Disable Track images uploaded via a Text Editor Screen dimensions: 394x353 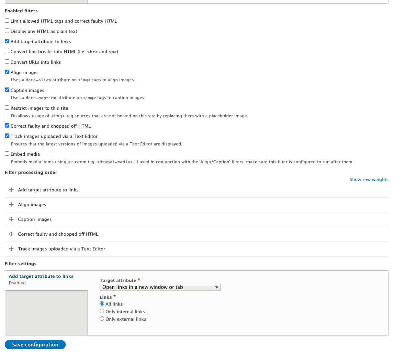pyautogui.click(x=7, y=136)
